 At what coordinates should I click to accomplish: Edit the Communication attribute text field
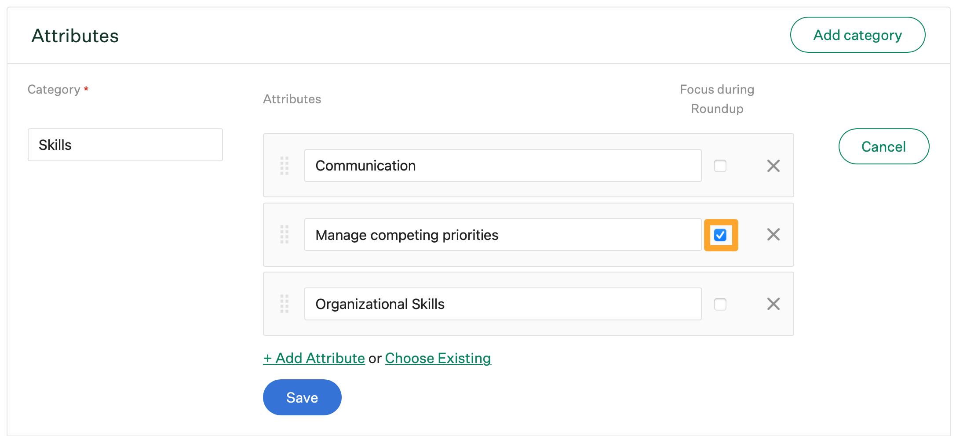pyautogui.click(x=503, y=166)
